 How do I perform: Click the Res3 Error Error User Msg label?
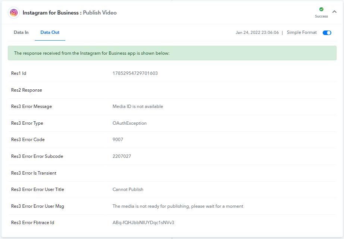click(x=38, y=206)
